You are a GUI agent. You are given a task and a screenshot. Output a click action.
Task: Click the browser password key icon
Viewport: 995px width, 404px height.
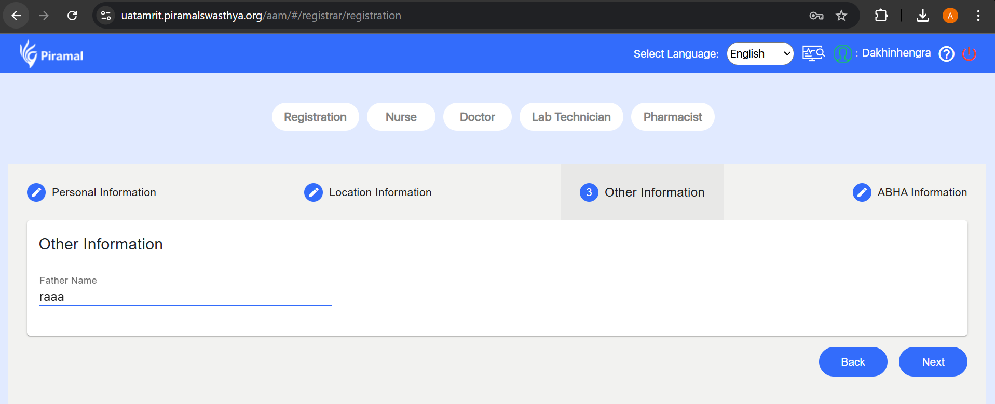pyautogui.click(x=816, y=16)
